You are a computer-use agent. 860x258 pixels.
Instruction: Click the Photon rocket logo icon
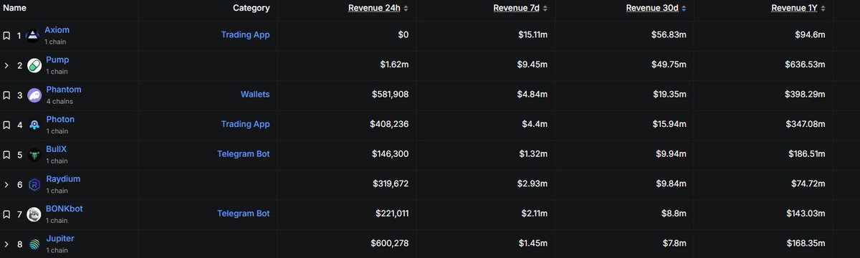click(34, 125)
